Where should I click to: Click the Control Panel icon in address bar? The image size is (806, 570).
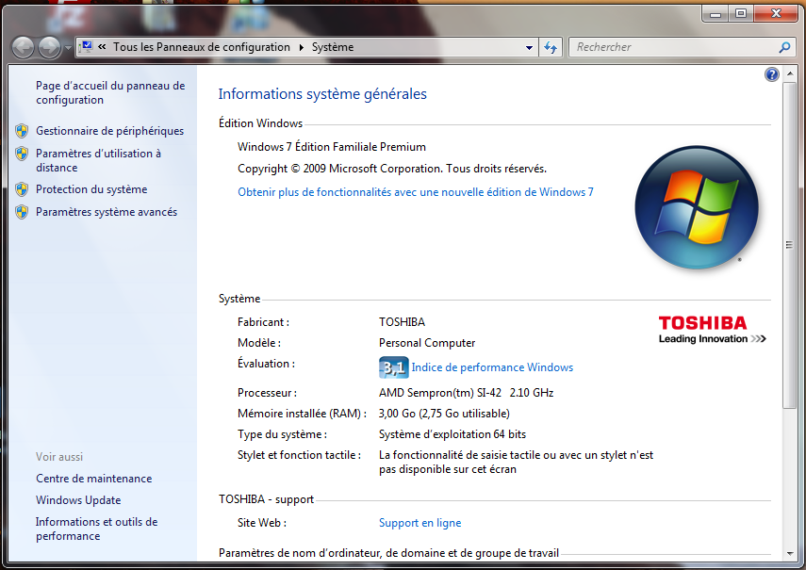(x=86, y=47)
